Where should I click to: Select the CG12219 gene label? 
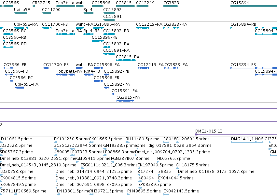click(145, 3)
